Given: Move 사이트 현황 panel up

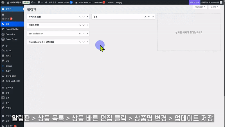Looking at the screenshot, I should point(80,25).
